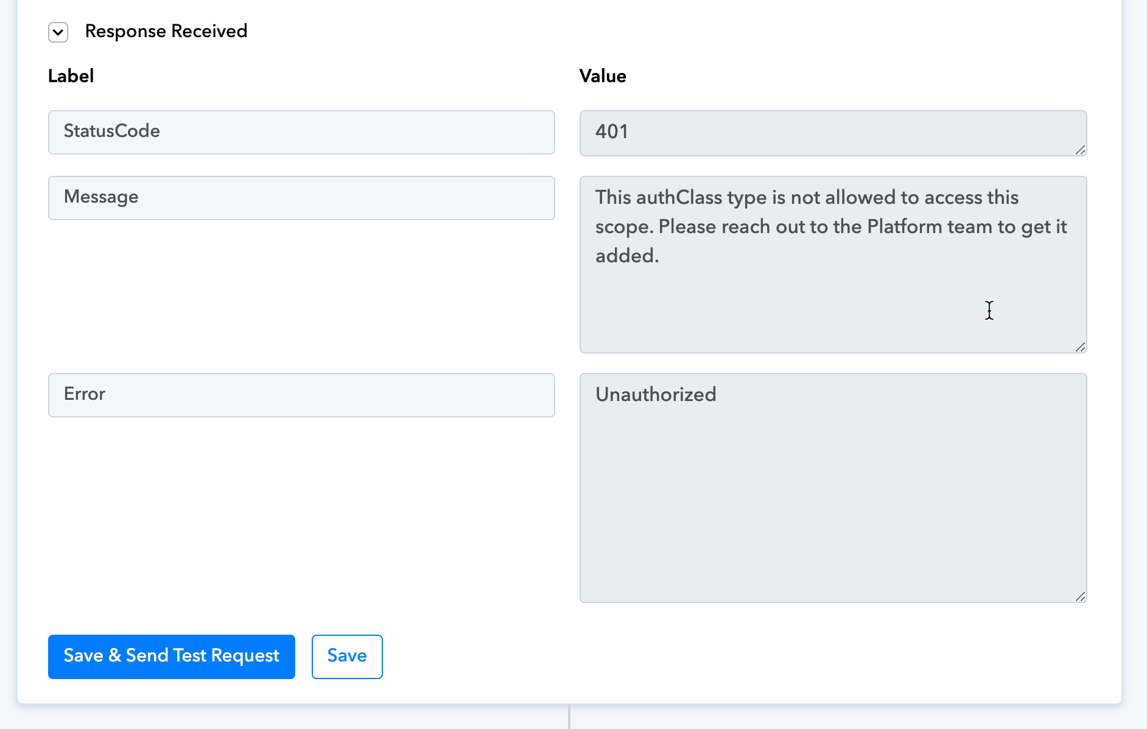Click the Label column header
This screenshot has width=1147, height=729.
tap(71, 76)
